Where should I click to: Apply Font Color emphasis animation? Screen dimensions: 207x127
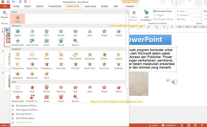pos(104,66)
